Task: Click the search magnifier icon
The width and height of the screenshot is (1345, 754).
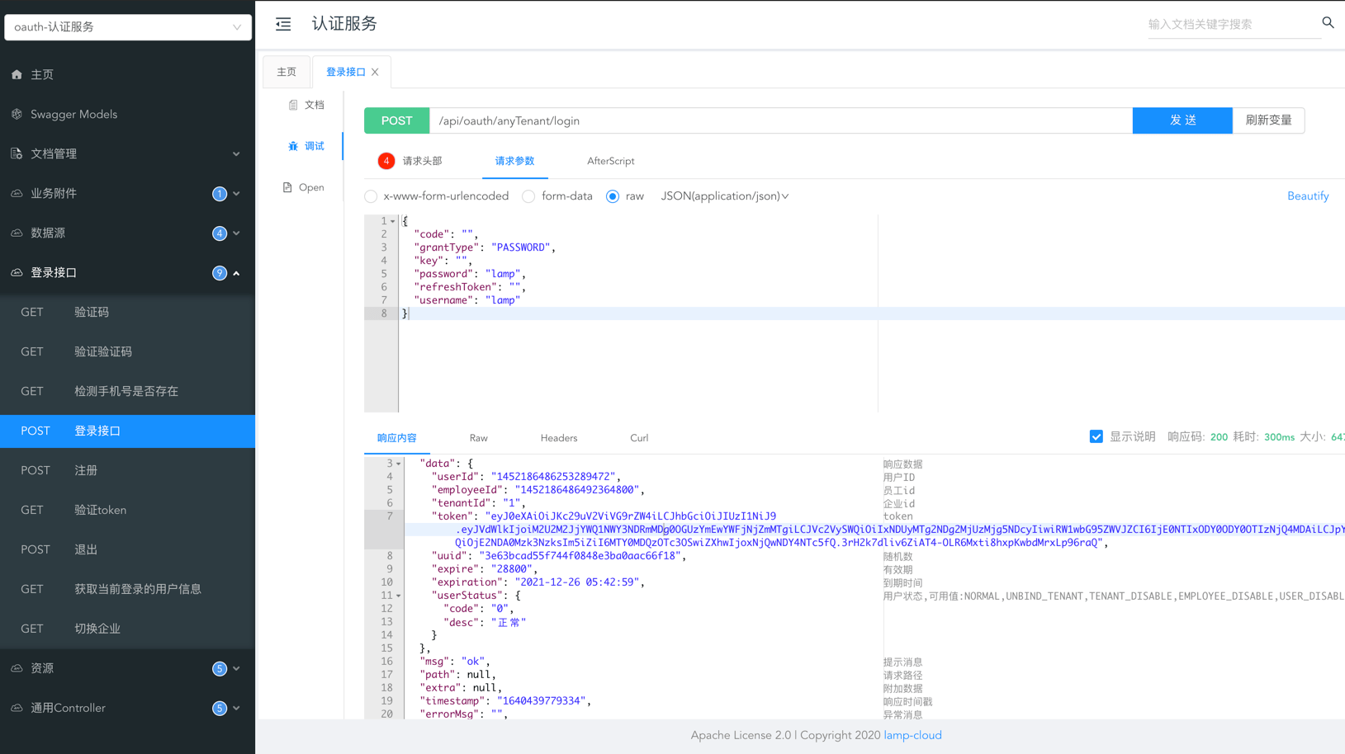Action: pyautogui.click(x=1328, y=23)
